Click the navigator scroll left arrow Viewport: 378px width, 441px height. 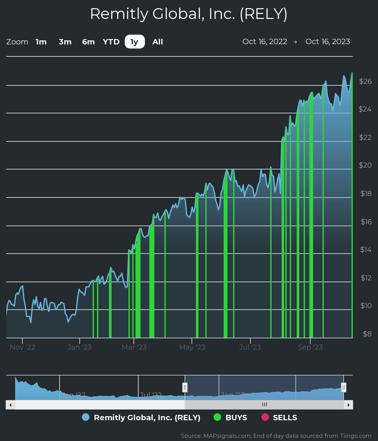click(x=10, y=405)
